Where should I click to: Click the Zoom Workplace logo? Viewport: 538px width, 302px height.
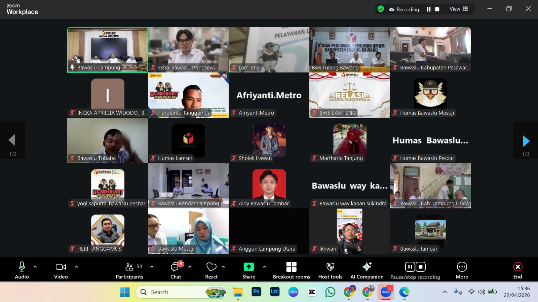[22, 9]
